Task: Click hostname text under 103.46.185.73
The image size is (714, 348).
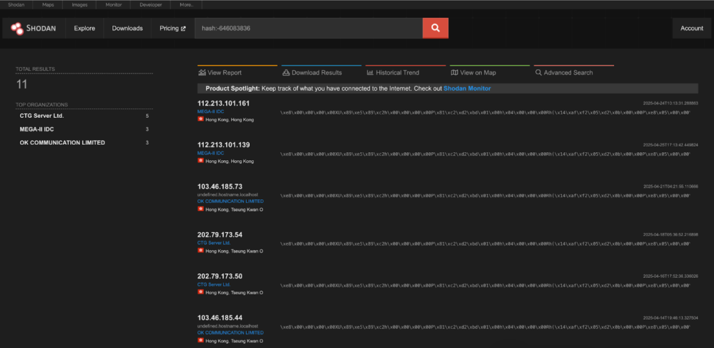Action: (x=227, y=195)
